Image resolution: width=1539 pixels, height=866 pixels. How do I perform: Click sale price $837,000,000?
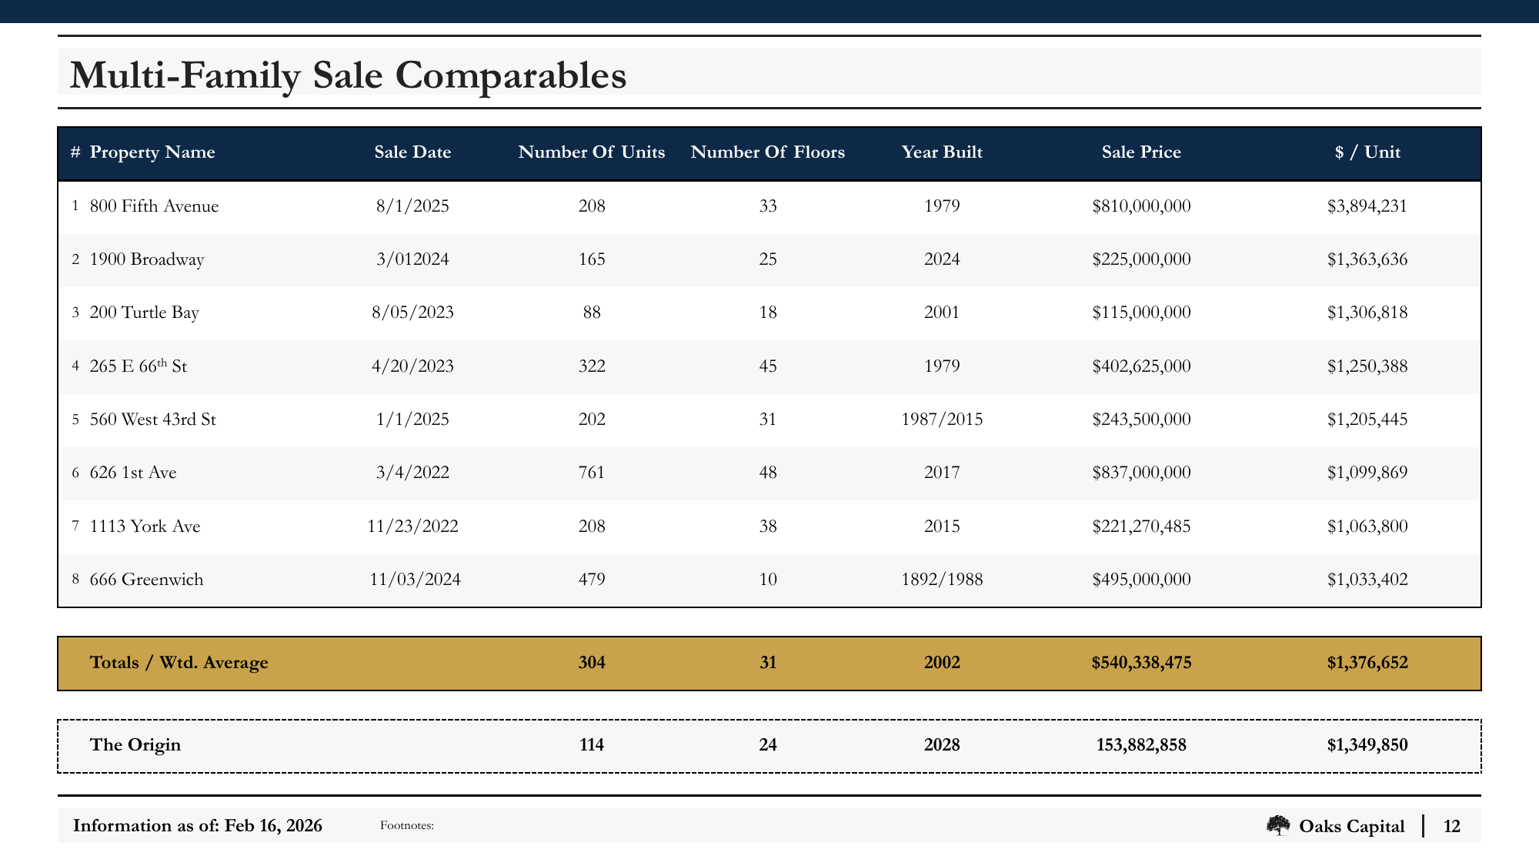[1141, 473]
